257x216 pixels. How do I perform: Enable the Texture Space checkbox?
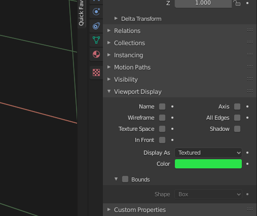coord(162,129)
